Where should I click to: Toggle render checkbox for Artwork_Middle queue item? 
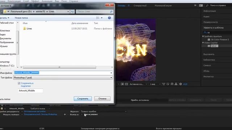click(x=2, y=108)
